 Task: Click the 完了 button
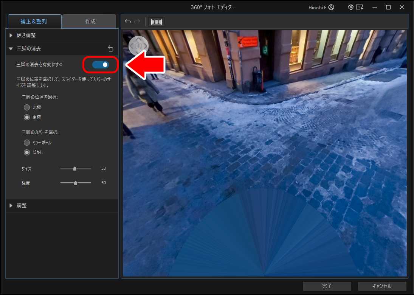click(x=327, y=286)
